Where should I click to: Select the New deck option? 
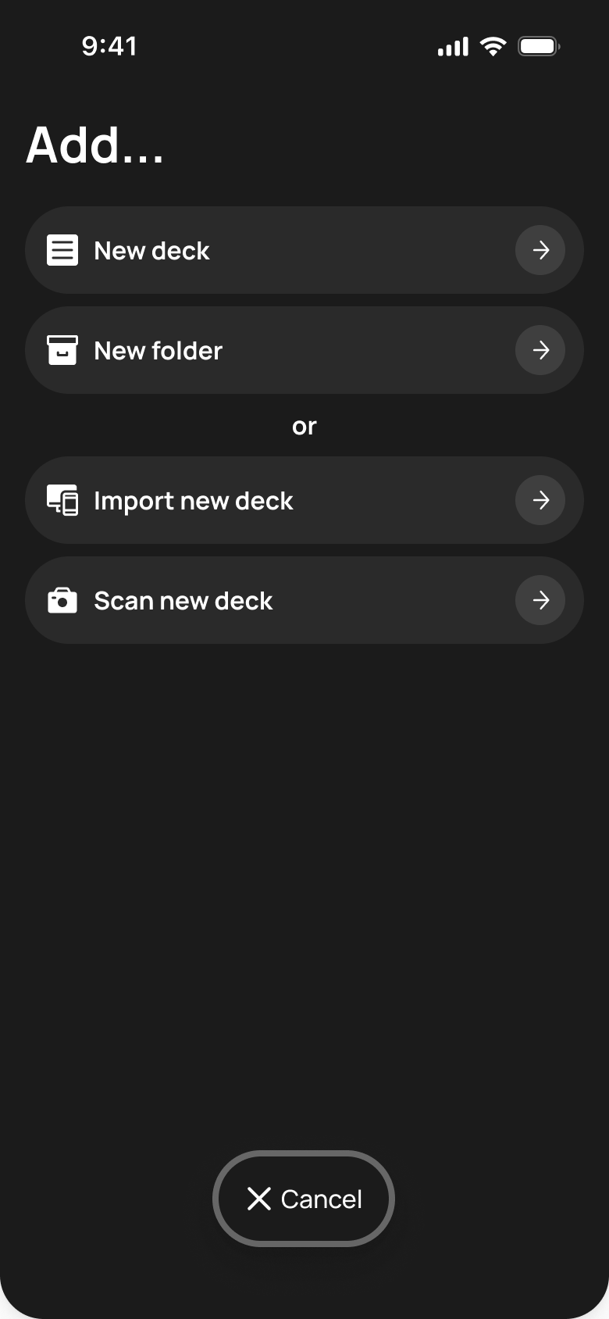[x=304, y=250]
